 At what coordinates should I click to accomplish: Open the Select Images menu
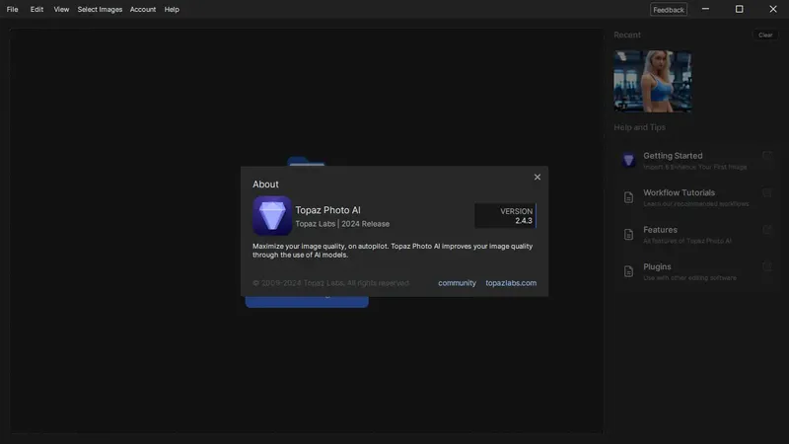tap(100, 9)
